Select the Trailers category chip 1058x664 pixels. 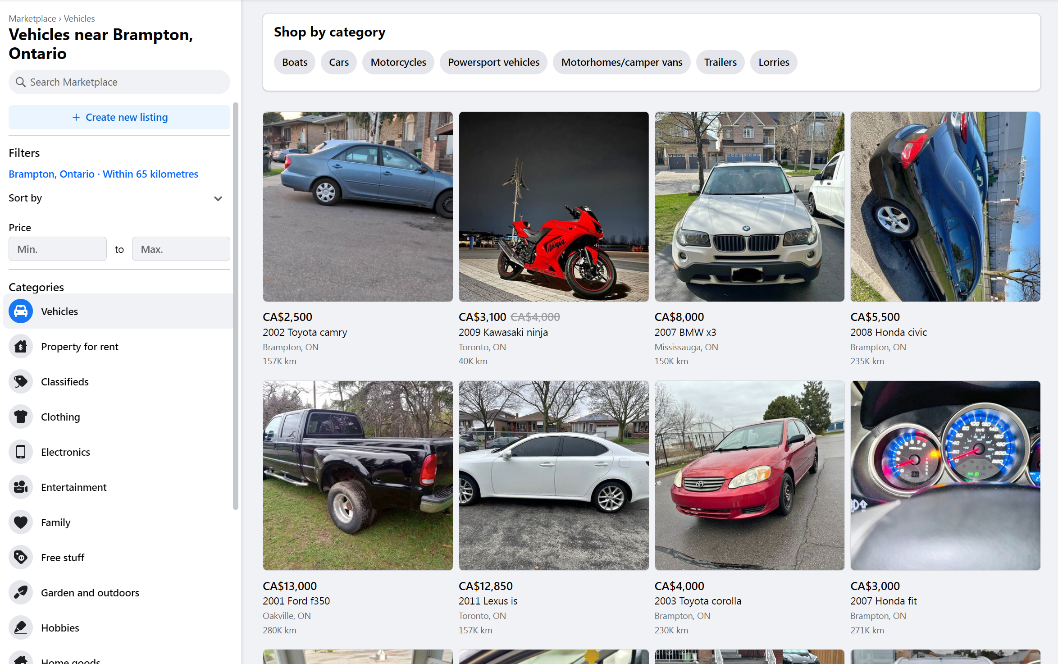click(x=721, y=62)
